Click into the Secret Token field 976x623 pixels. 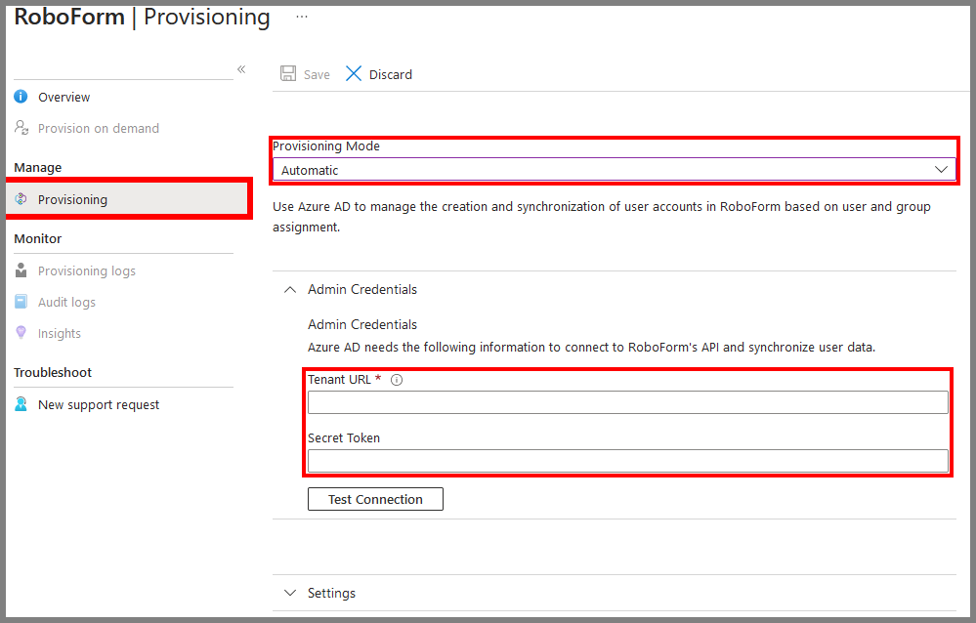(627, 461)
